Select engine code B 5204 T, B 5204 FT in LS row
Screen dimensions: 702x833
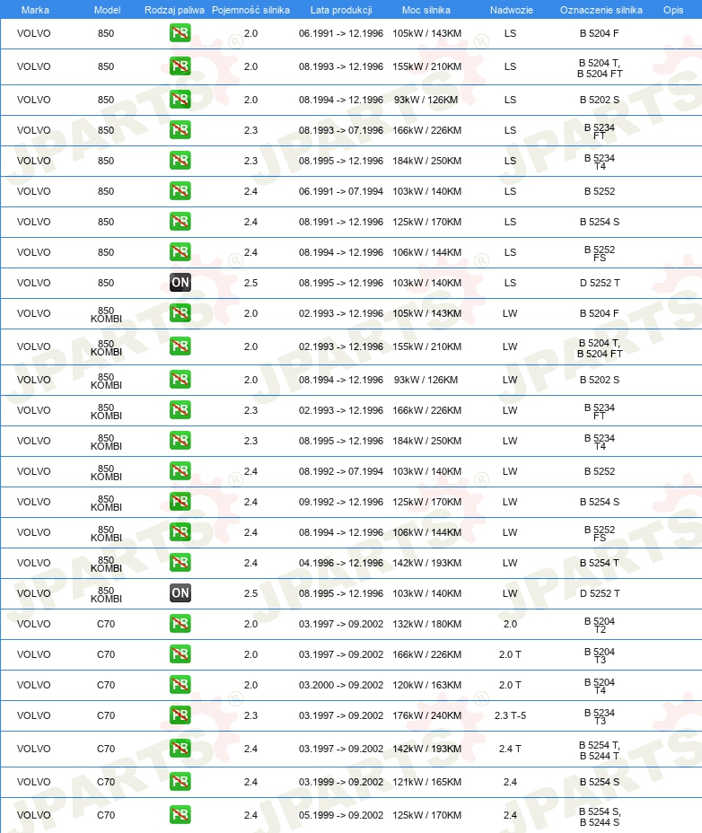(x=600, y=68)
